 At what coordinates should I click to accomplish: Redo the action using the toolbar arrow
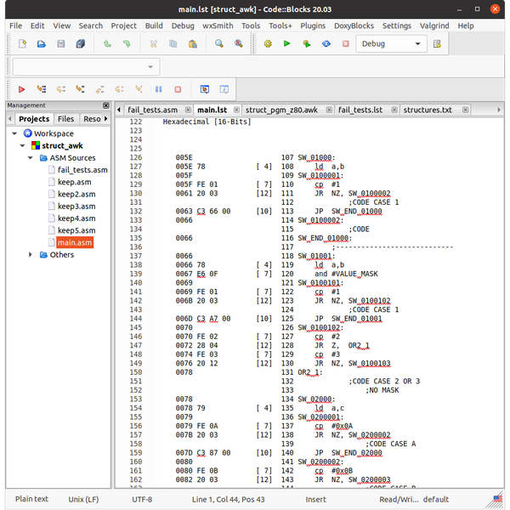[127, 43]
